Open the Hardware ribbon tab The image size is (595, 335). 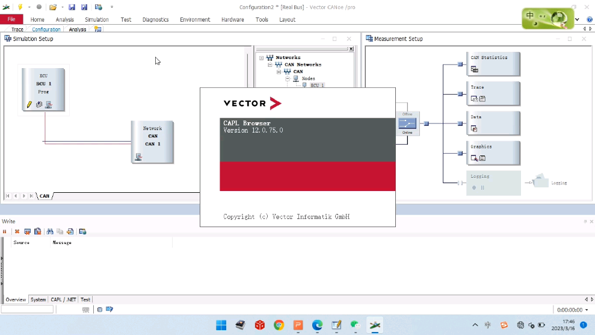pyautogui.click(x=233, y=19)
